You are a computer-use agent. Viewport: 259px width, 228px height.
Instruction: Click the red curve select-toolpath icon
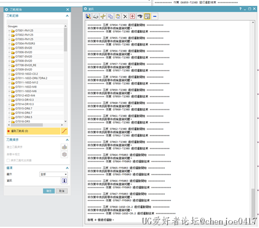(x=64, y=131)
